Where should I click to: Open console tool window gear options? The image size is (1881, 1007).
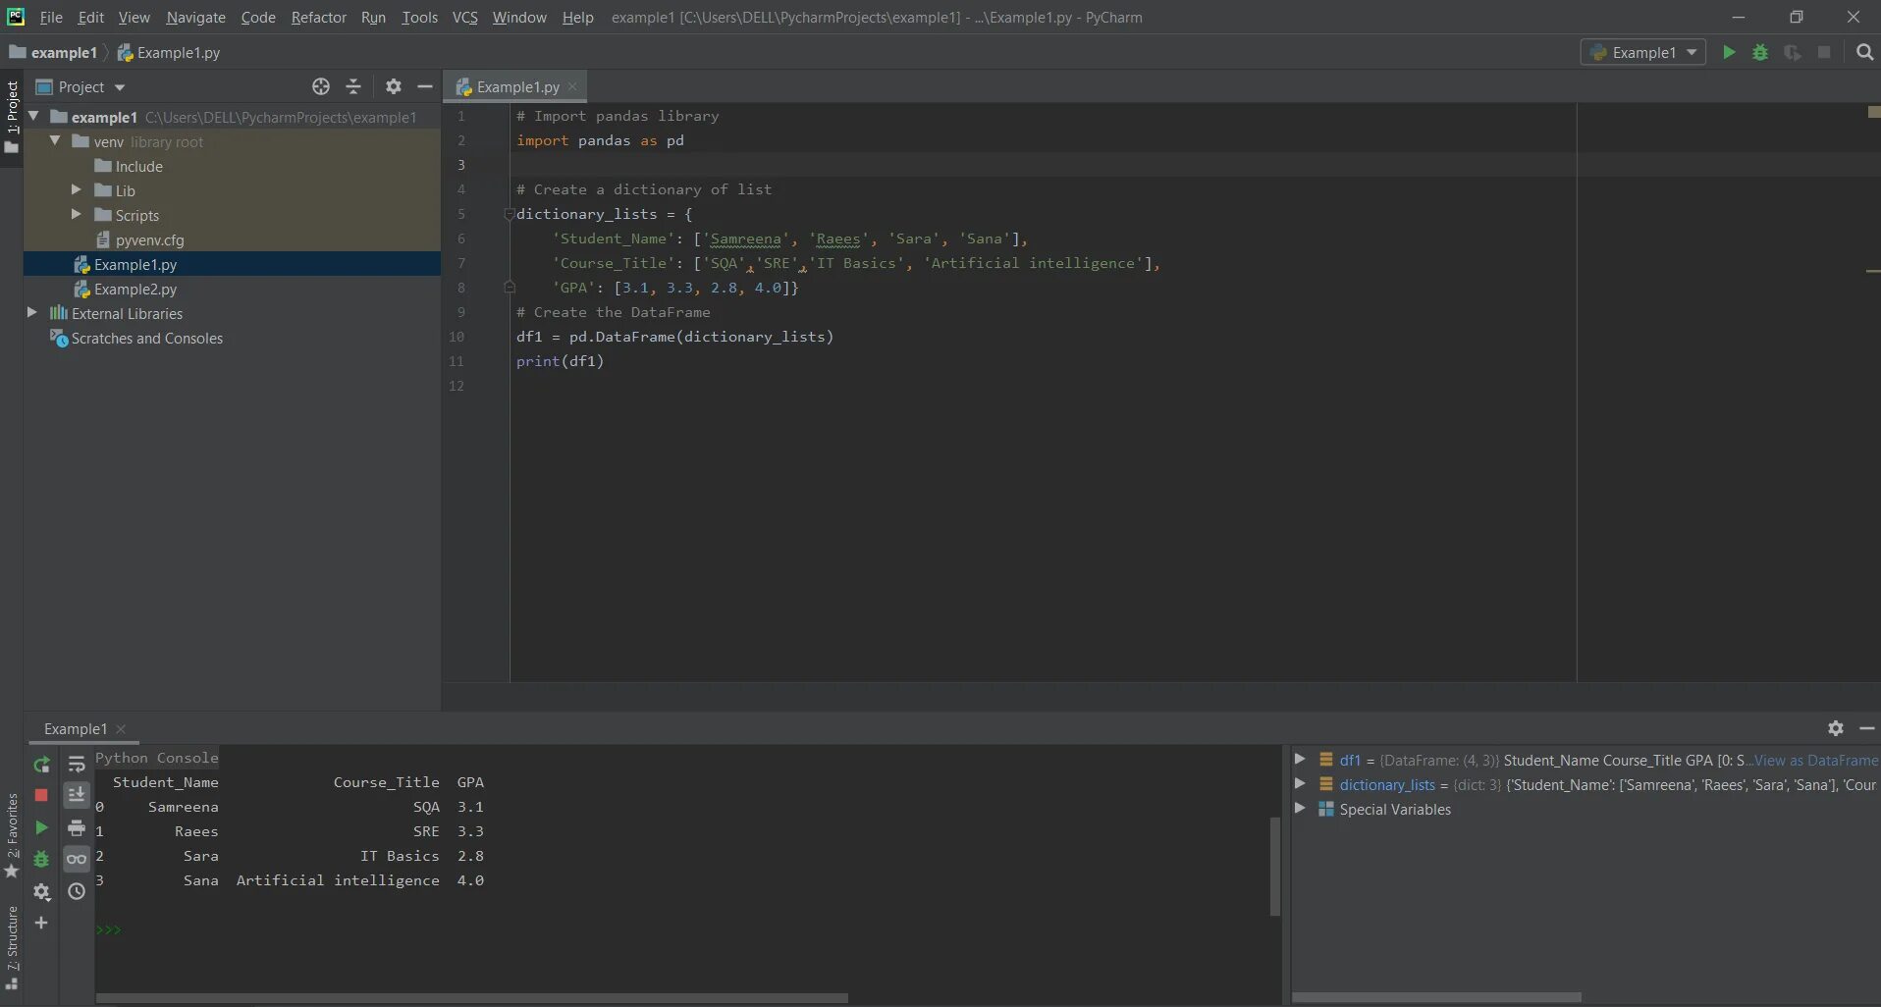click(x=1835, y=728)
